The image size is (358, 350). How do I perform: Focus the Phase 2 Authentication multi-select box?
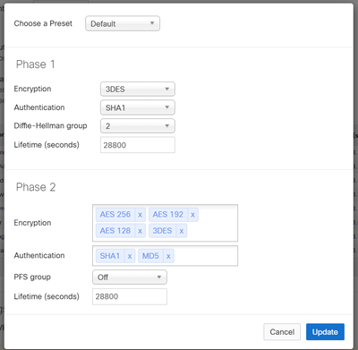coord(165,256)
